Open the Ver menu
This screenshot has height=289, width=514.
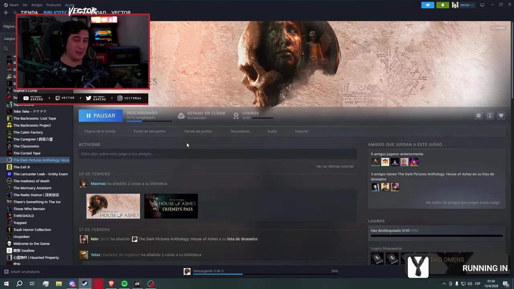[x=25, y=5]
